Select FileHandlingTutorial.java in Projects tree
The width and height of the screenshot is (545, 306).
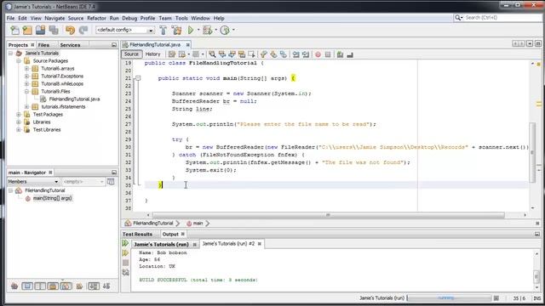tap(74, 99)
